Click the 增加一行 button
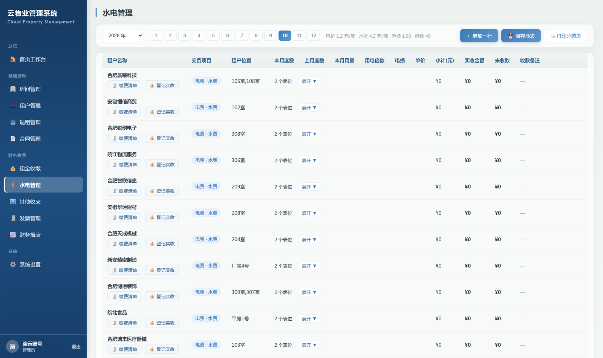Viewport: 603px width, 358px height. point(479,36)
